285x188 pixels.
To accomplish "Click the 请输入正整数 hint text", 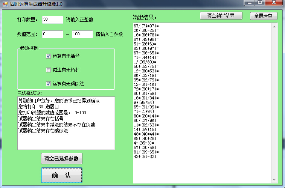I will click(x=79, y=20).
